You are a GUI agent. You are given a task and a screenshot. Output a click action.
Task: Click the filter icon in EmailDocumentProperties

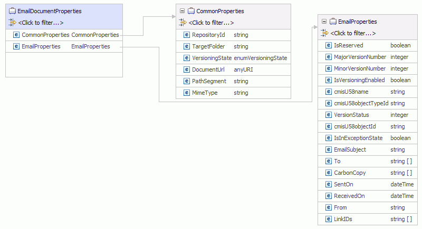(x=12, y=23)
